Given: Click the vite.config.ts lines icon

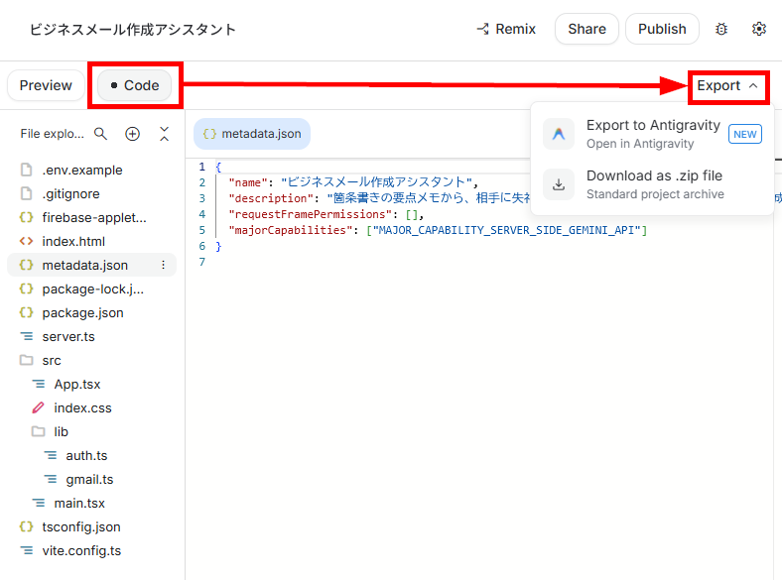Looking at the screenshot, I should [26, 550].
